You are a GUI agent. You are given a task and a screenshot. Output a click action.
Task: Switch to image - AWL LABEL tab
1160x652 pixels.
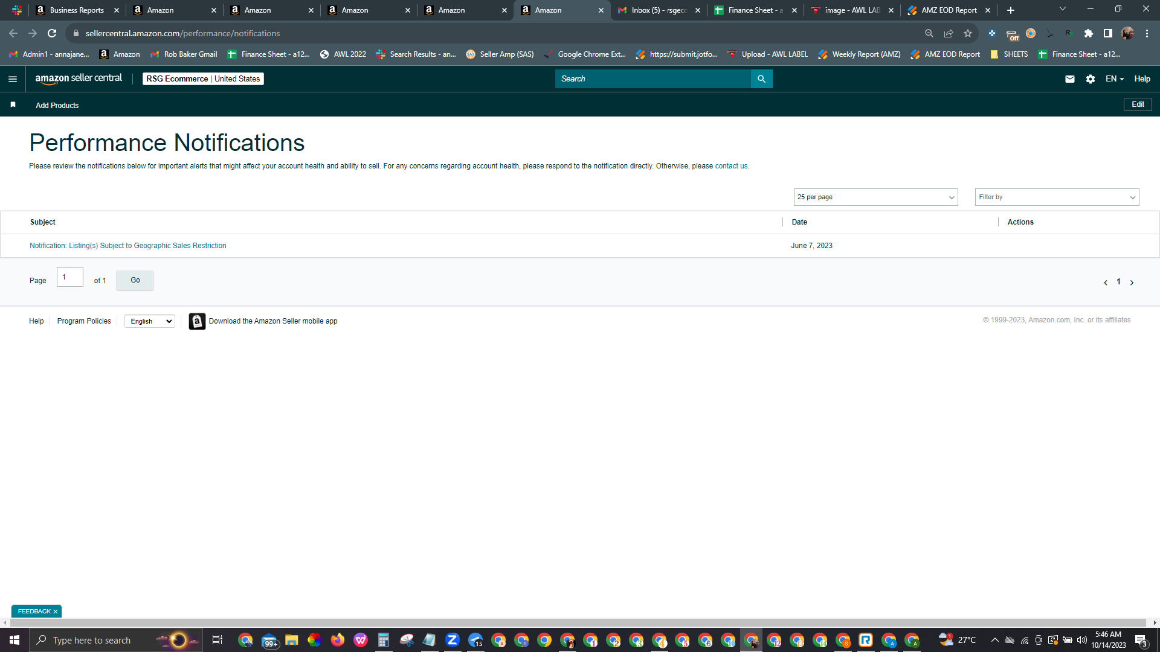[852, 10]
